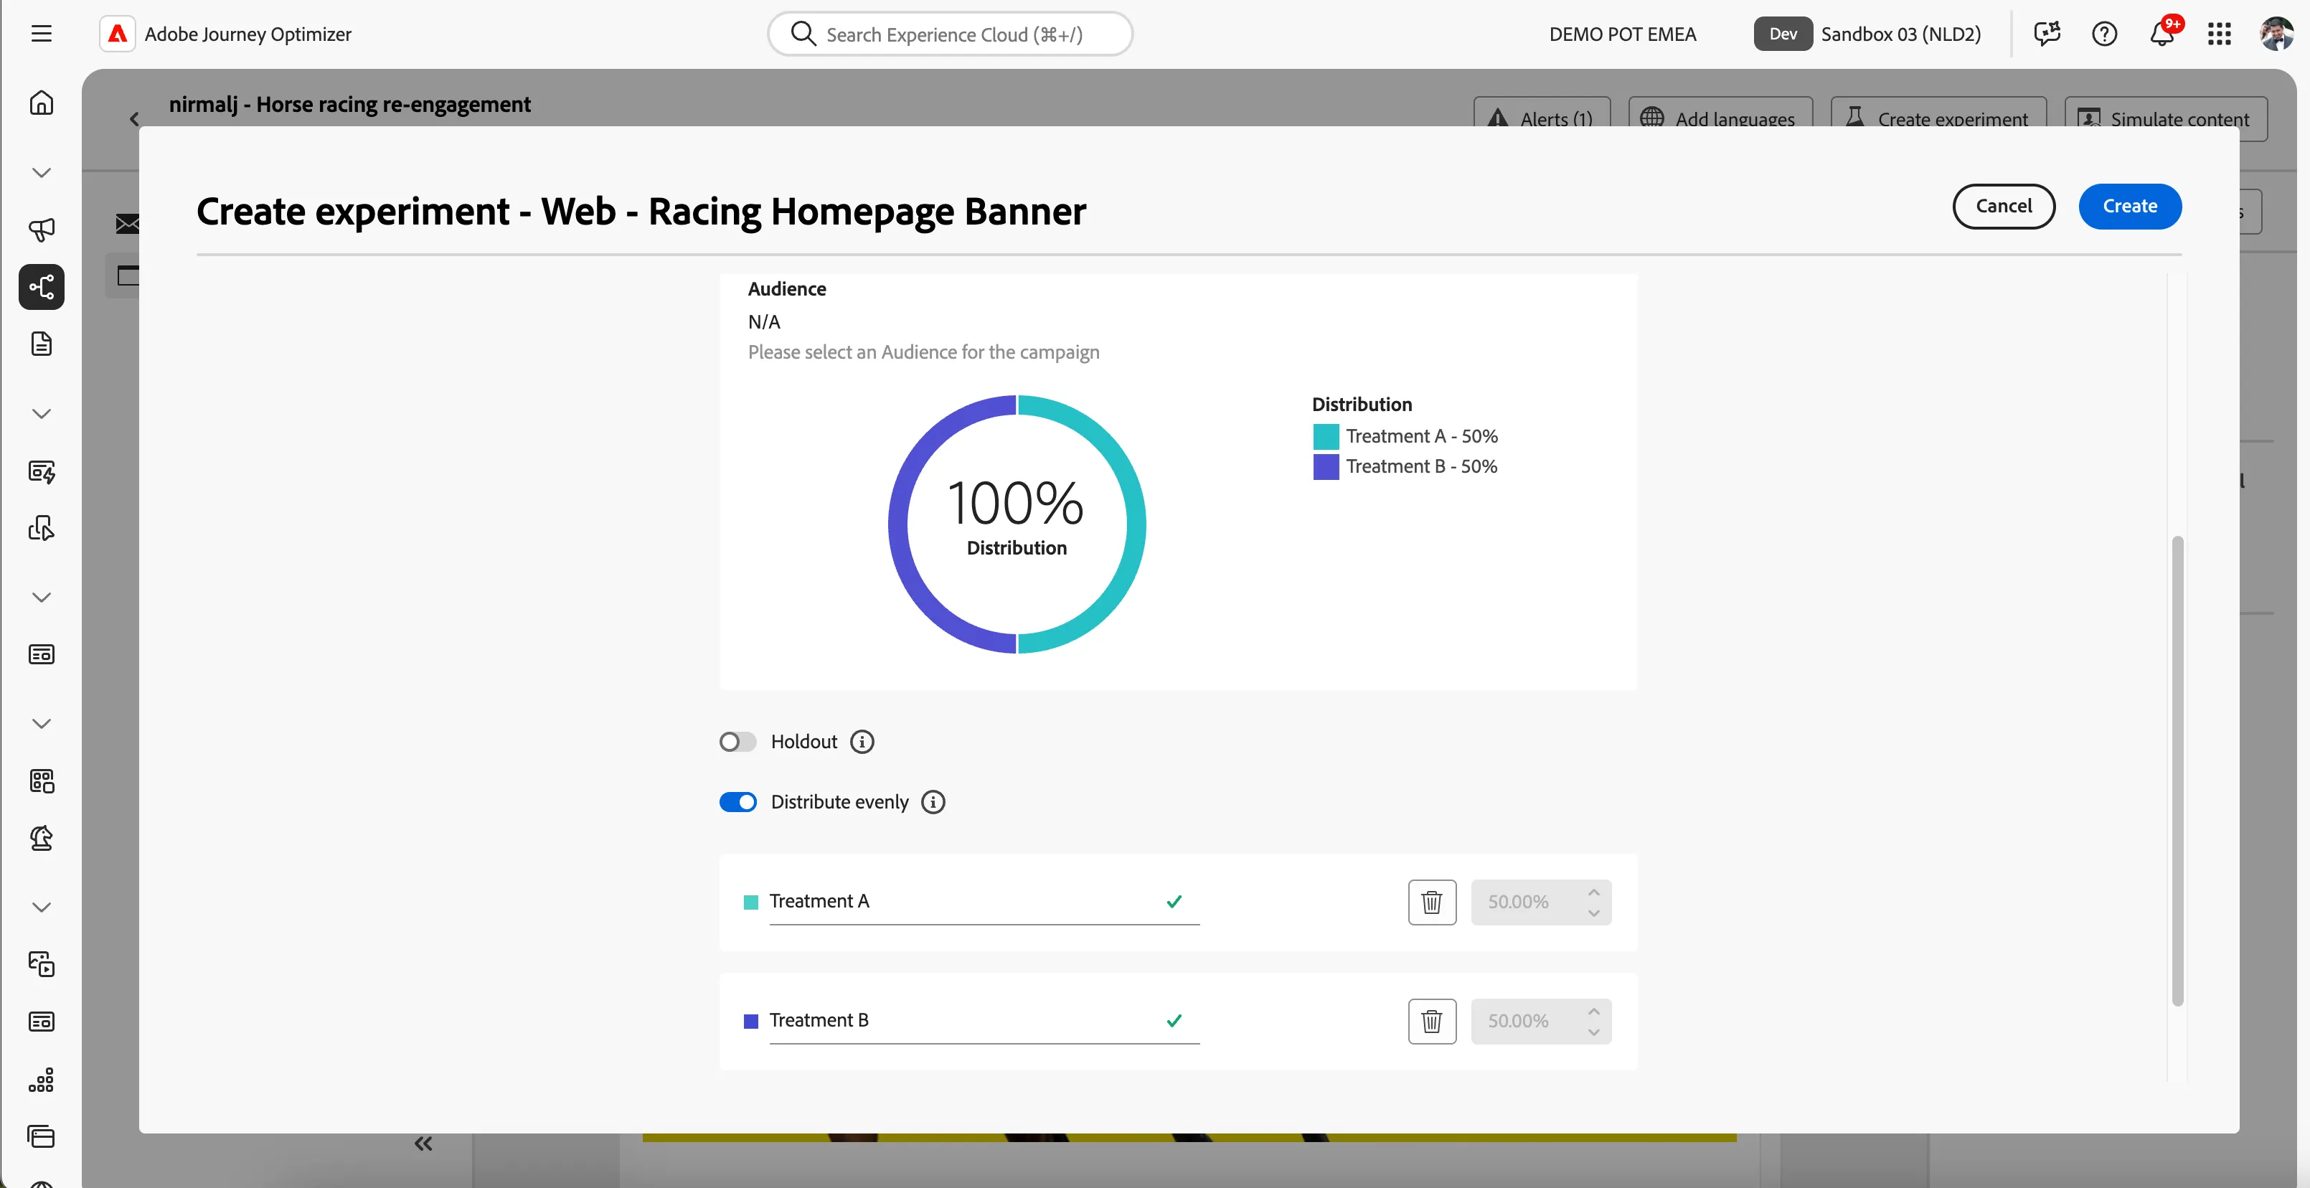Open the app switcher grid icon
2310x1188 pixels.
(x=2220, y=34)
